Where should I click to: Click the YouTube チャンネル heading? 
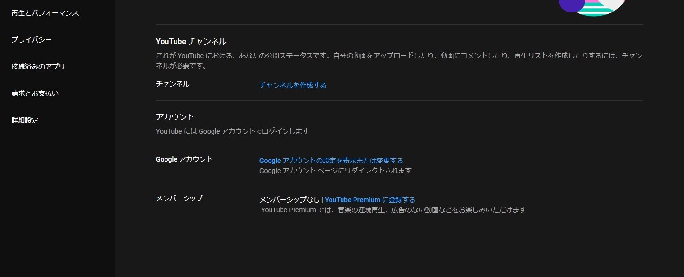click(191, 42)
